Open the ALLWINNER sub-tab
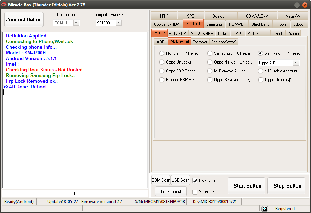The height and width of the screenshot is (213, 311). (x=202, y=33)
